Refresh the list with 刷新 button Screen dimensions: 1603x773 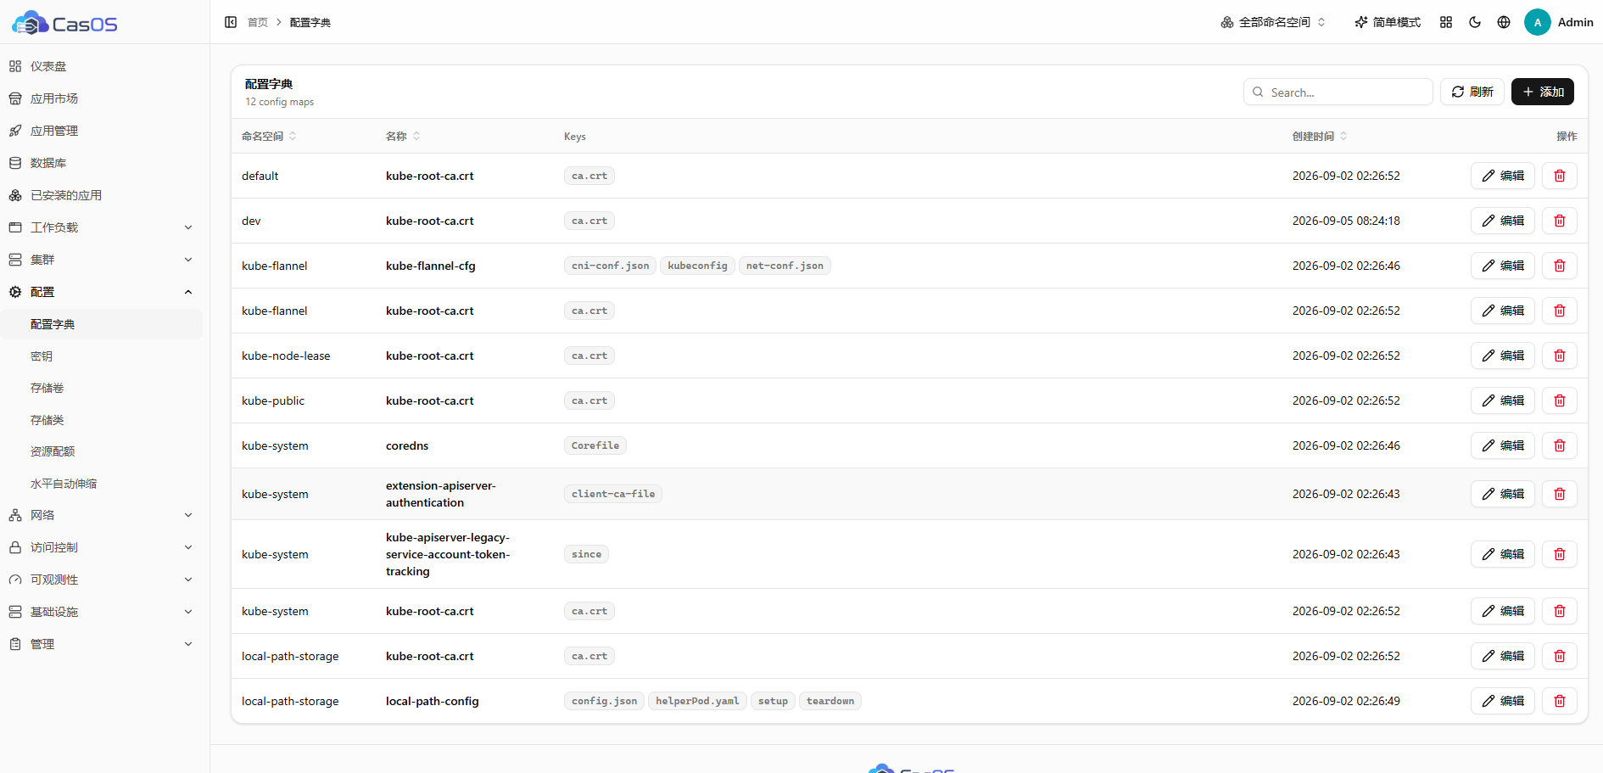[1472, 92]
